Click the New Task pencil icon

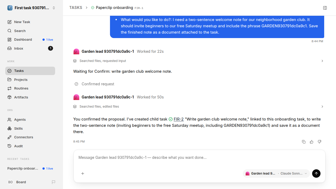point(9,22)
